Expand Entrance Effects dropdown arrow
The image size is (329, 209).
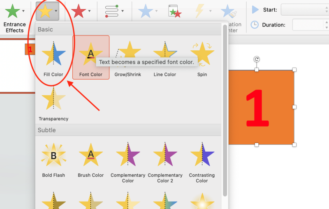[x=23, y=11]
